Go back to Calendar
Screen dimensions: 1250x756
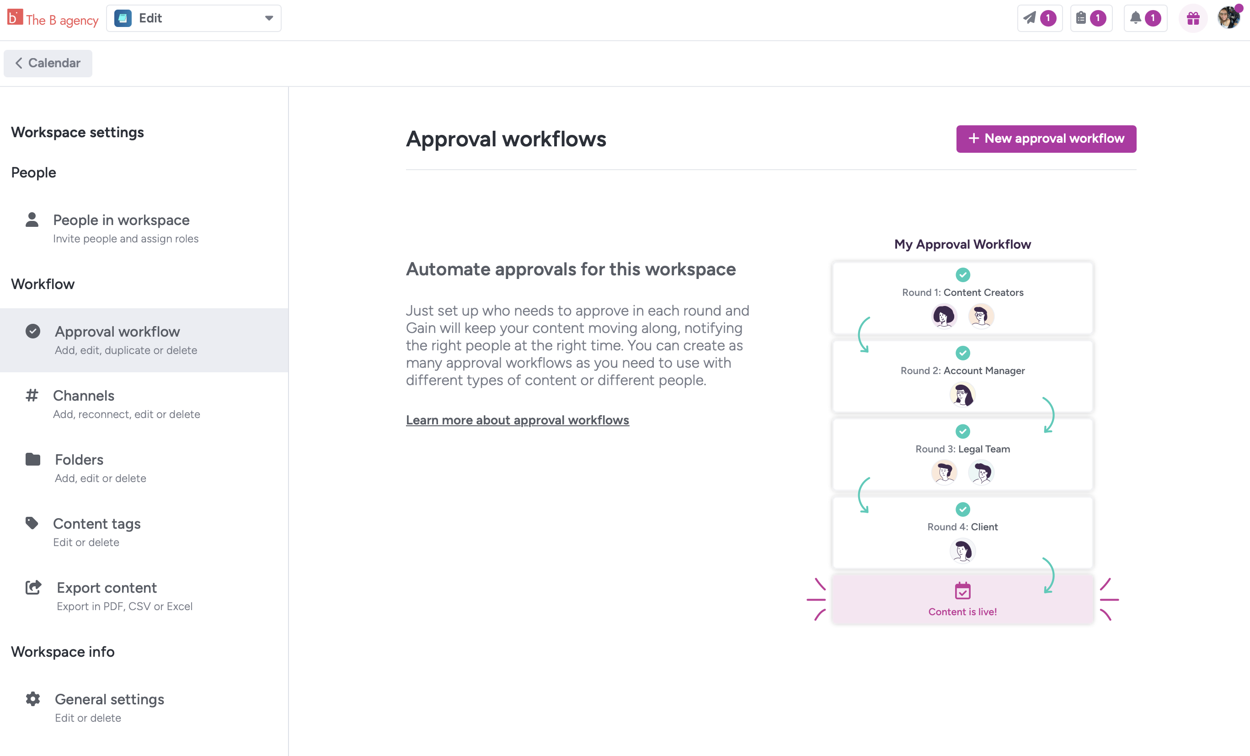(48, 63)
